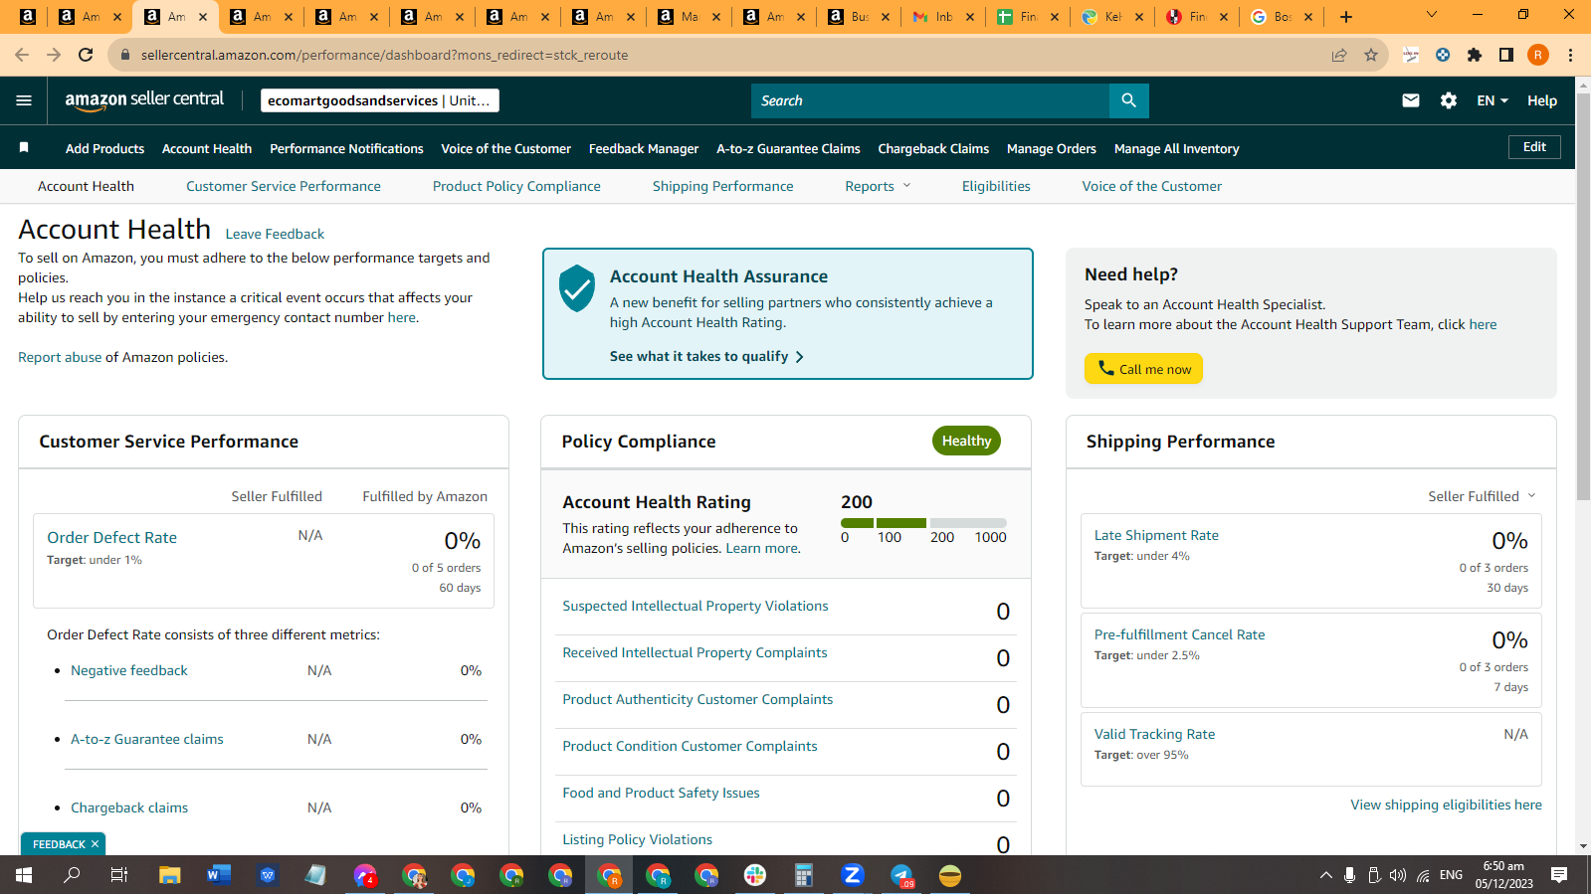Click the browser address bar URL
The image size is (1591, 894).
tap(384, 55)
